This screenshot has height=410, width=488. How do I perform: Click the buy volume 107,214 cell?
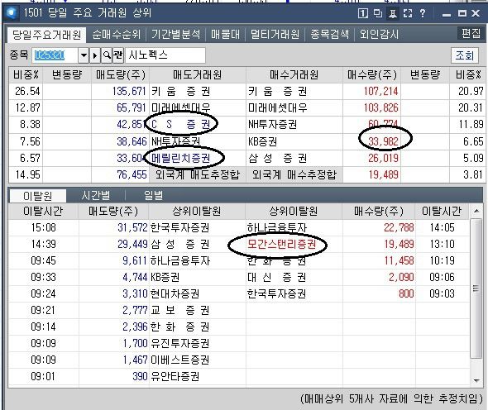[x=372, y=91]
